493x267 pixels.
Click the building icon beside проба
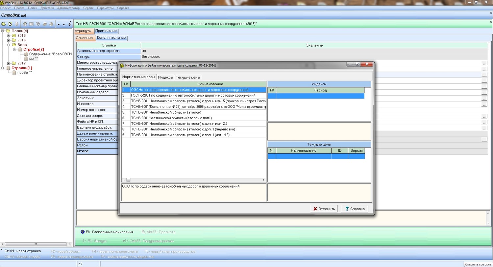pyautogui.click(x=14, y=73)
